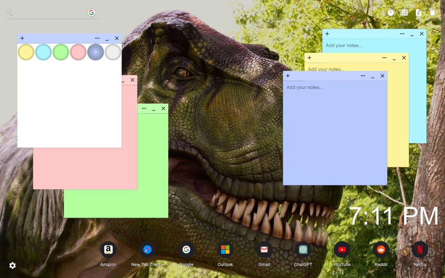Open the New Tab Theme shortcut

pyautogui.click(x=147, y=250)
